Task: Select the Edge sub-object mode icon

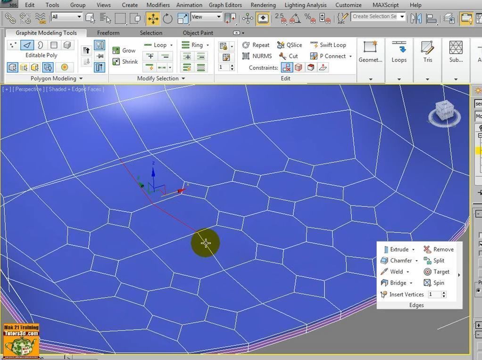Action: click(x=27, y=45)
